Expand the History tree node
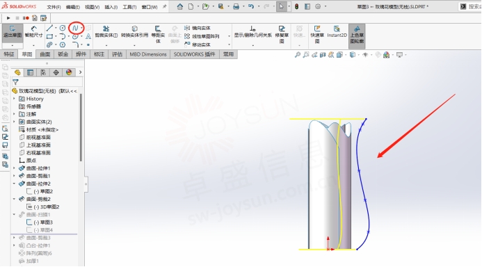Screen dimensions: 482x267 14,99
